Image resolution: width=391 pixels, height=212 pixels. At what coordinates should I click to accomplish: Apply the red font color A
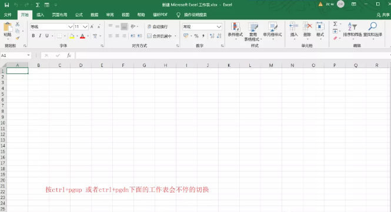coord(82,36)
